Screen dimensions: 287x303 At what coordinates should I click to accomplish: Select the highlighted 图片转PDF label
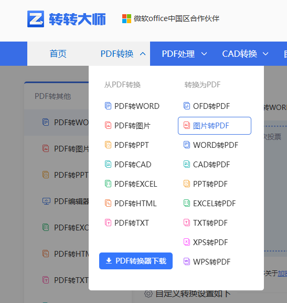click(211, 126)
